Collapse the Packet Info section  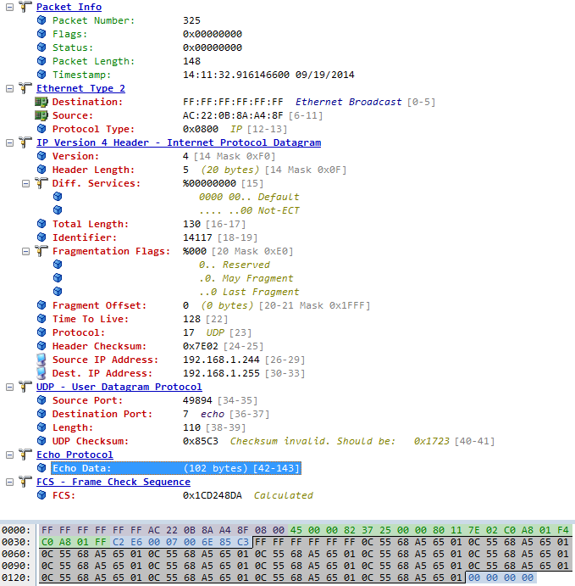pyautogui.click(x=9, y=7)
